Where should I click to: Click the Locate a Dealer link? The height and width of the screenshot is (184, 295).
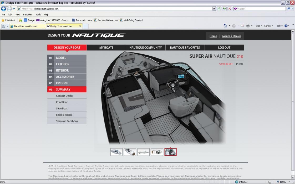(231, 36)
